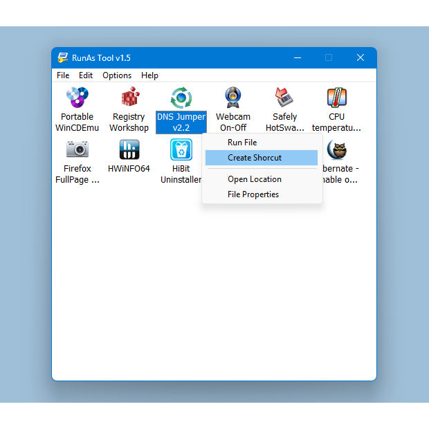Click the 'Registry Workshop' label
The width and height of the screenshot is (429, 429).
(x=129, y=122)
